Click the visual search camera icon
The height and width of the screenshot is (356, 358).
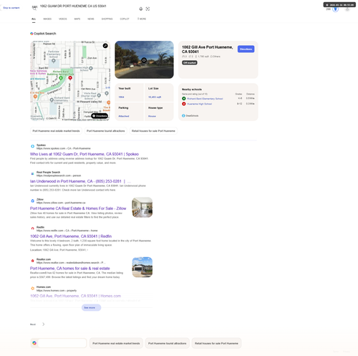point(147,9)
